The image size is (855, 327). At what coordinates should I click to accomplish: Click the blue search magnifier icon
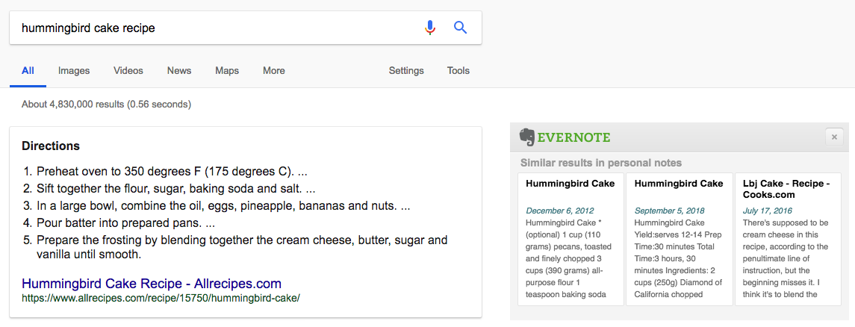pyautogui.click(x=461, y=28)
